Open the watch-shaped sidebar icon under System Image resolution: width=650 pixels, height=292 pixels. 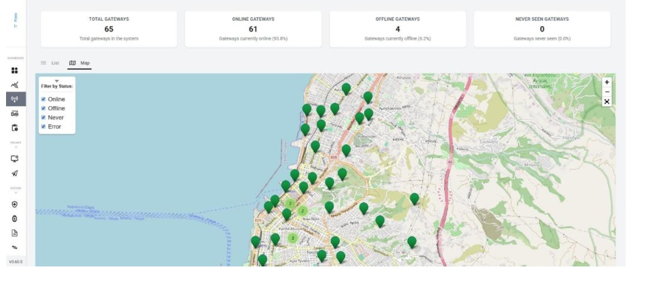[15, 219]
